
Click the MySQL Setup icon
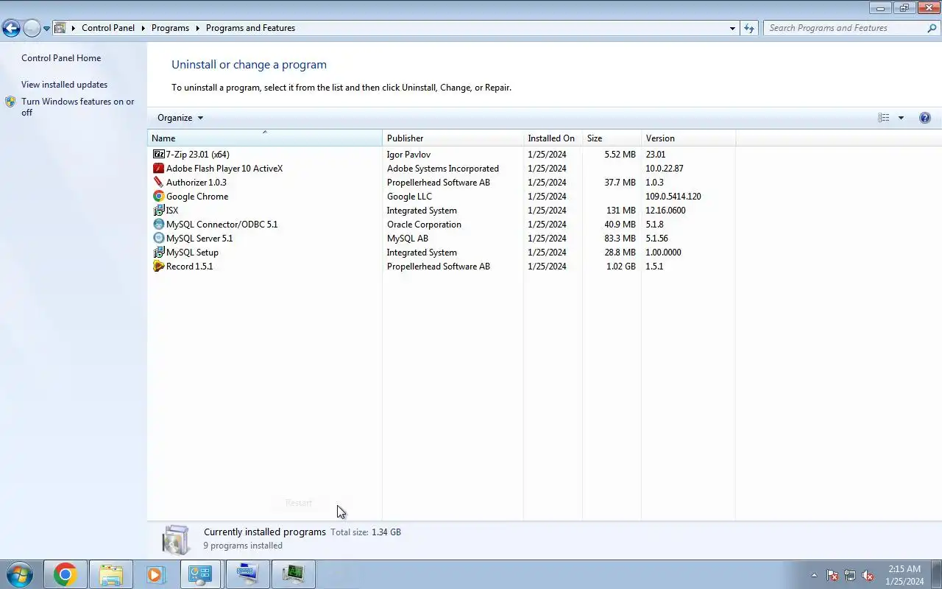click(159, 253)
